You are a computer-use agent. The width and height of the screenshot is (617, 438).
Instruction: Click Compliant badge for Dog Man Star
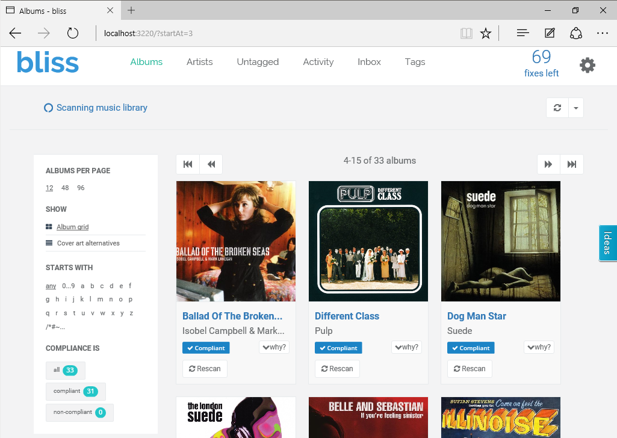point(471,348)
